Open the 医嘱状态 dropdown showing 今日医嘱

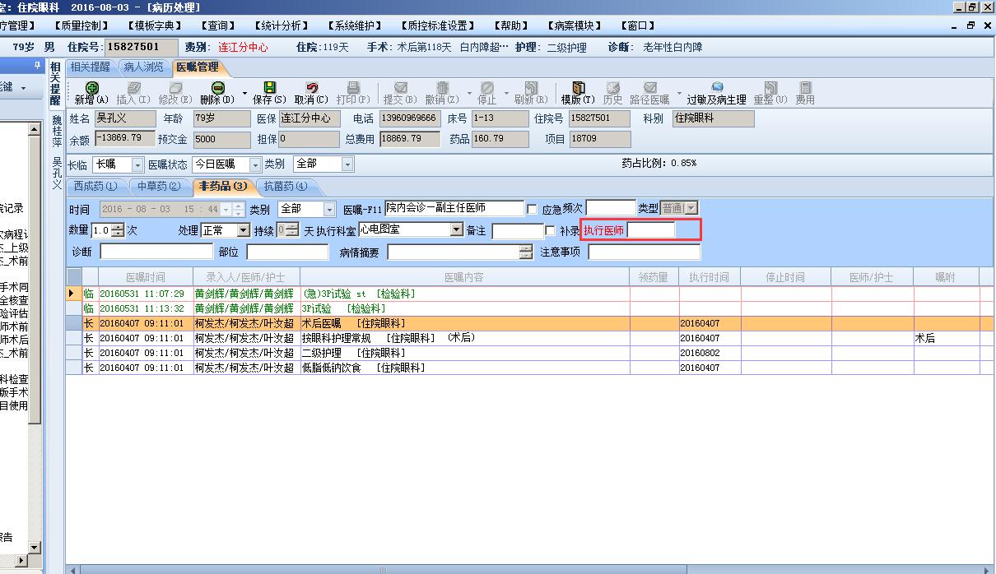pos(255,164)
